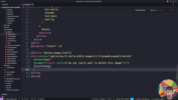The width and height of the screenshot is (178, 100).
Task: Collapse the templates folder
Action: (x=9, y=30)
